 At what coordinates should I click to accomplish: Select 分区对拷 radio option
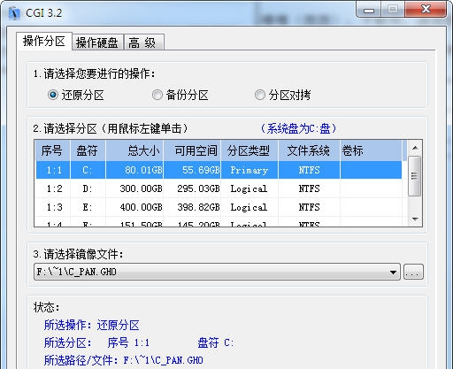tap(282, 95)
